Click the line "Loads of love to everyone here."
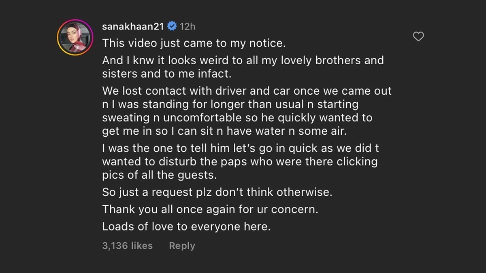486x273 pixels. 186,226
